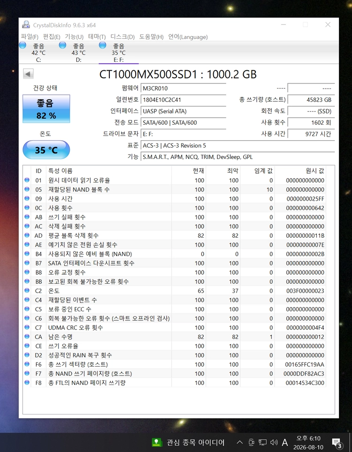
Task: Click the firmware field M3CR010
Action: 183,88
